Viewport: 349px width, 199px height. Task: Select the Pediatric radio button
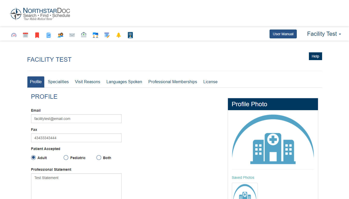tap(66, 158)
